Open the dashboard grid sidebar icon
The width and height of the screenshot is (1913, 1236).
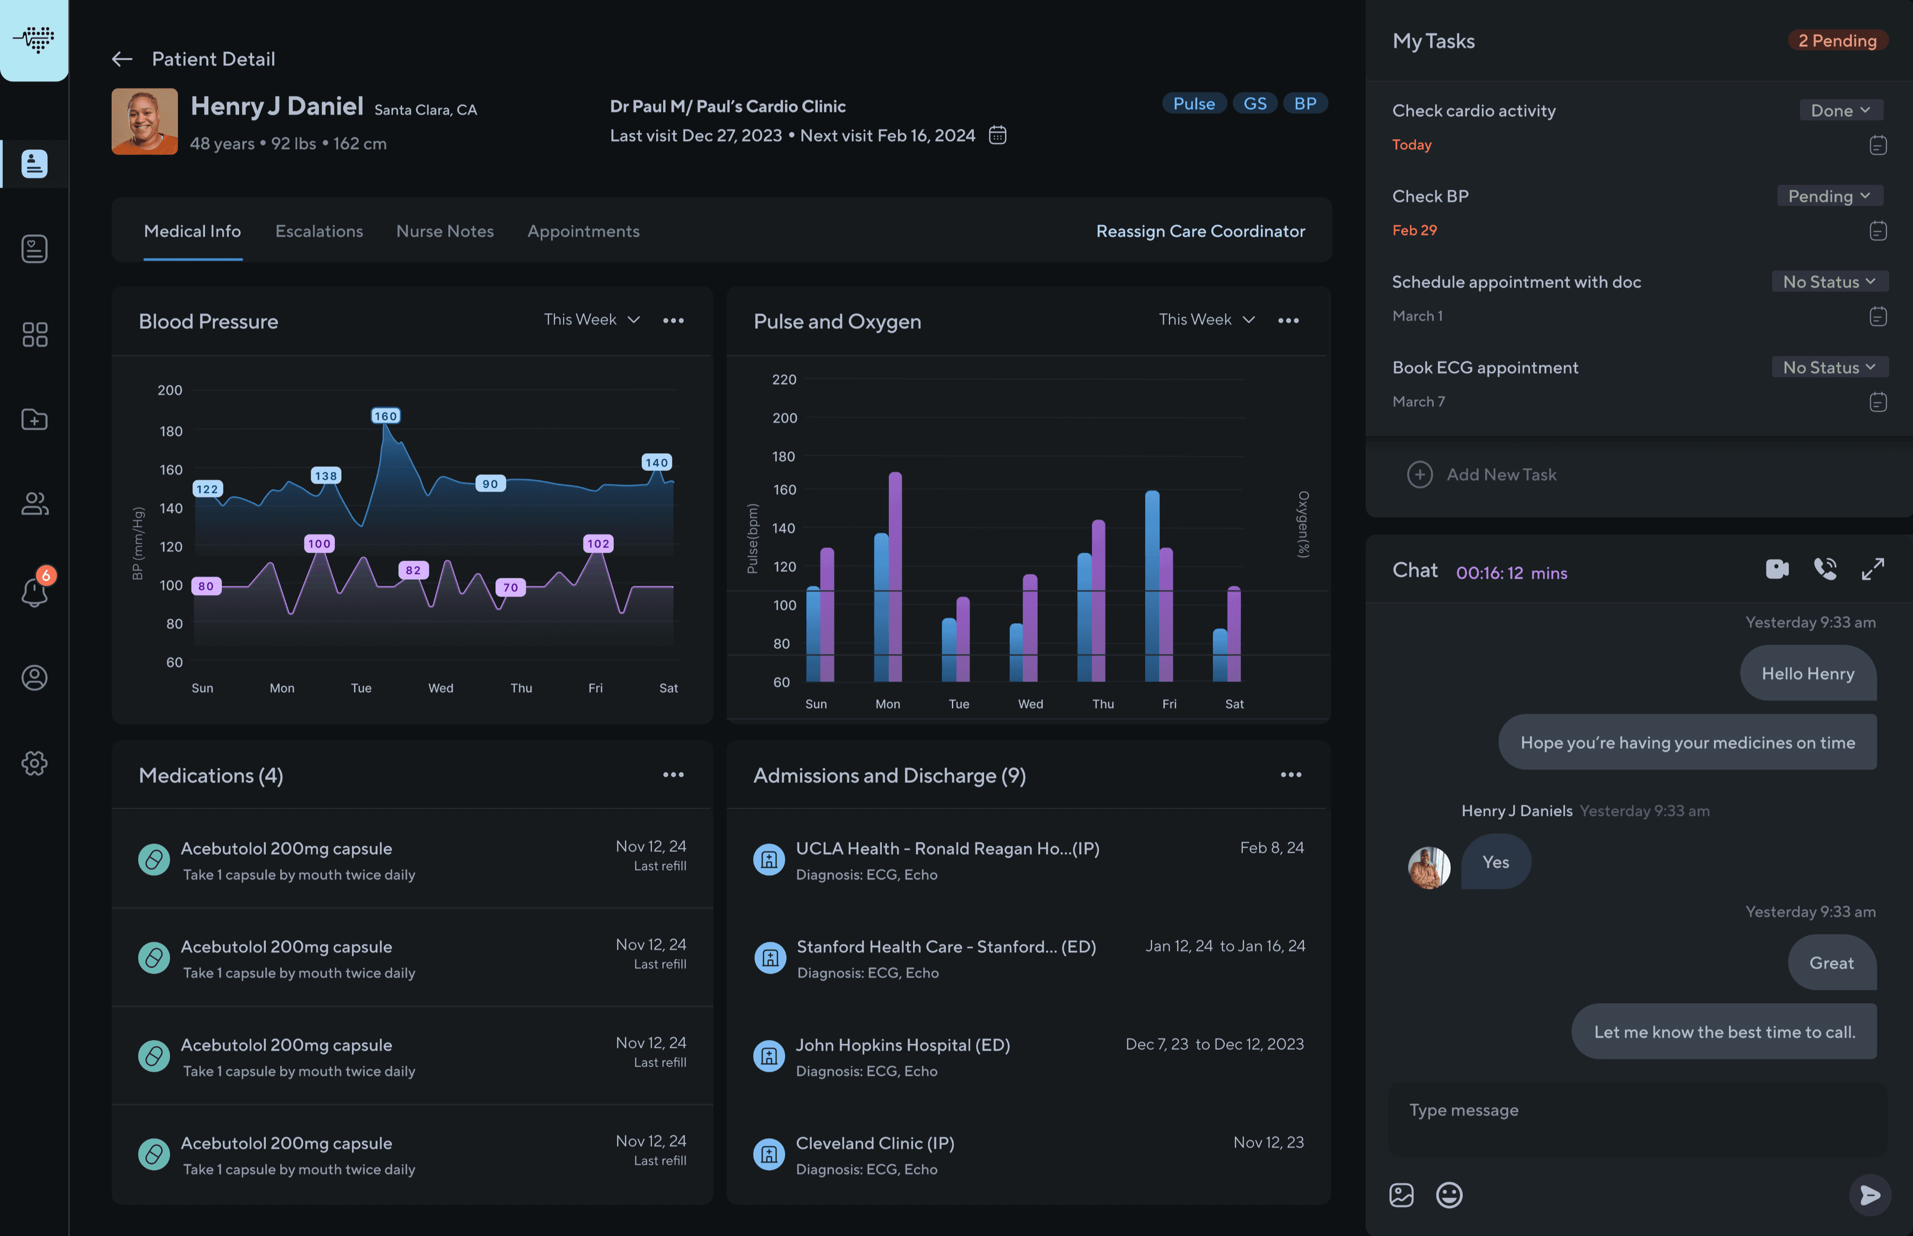(35, 335)
